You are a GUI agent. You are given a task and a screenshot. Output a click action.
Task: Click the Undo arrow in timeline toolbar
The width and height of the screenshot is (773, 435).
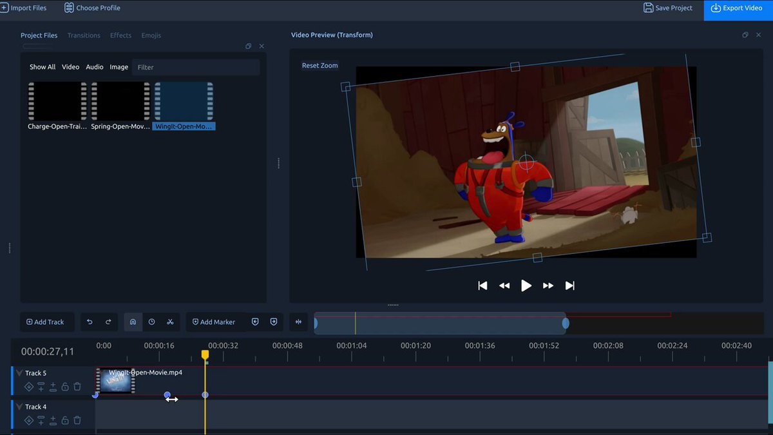point(90,322)
